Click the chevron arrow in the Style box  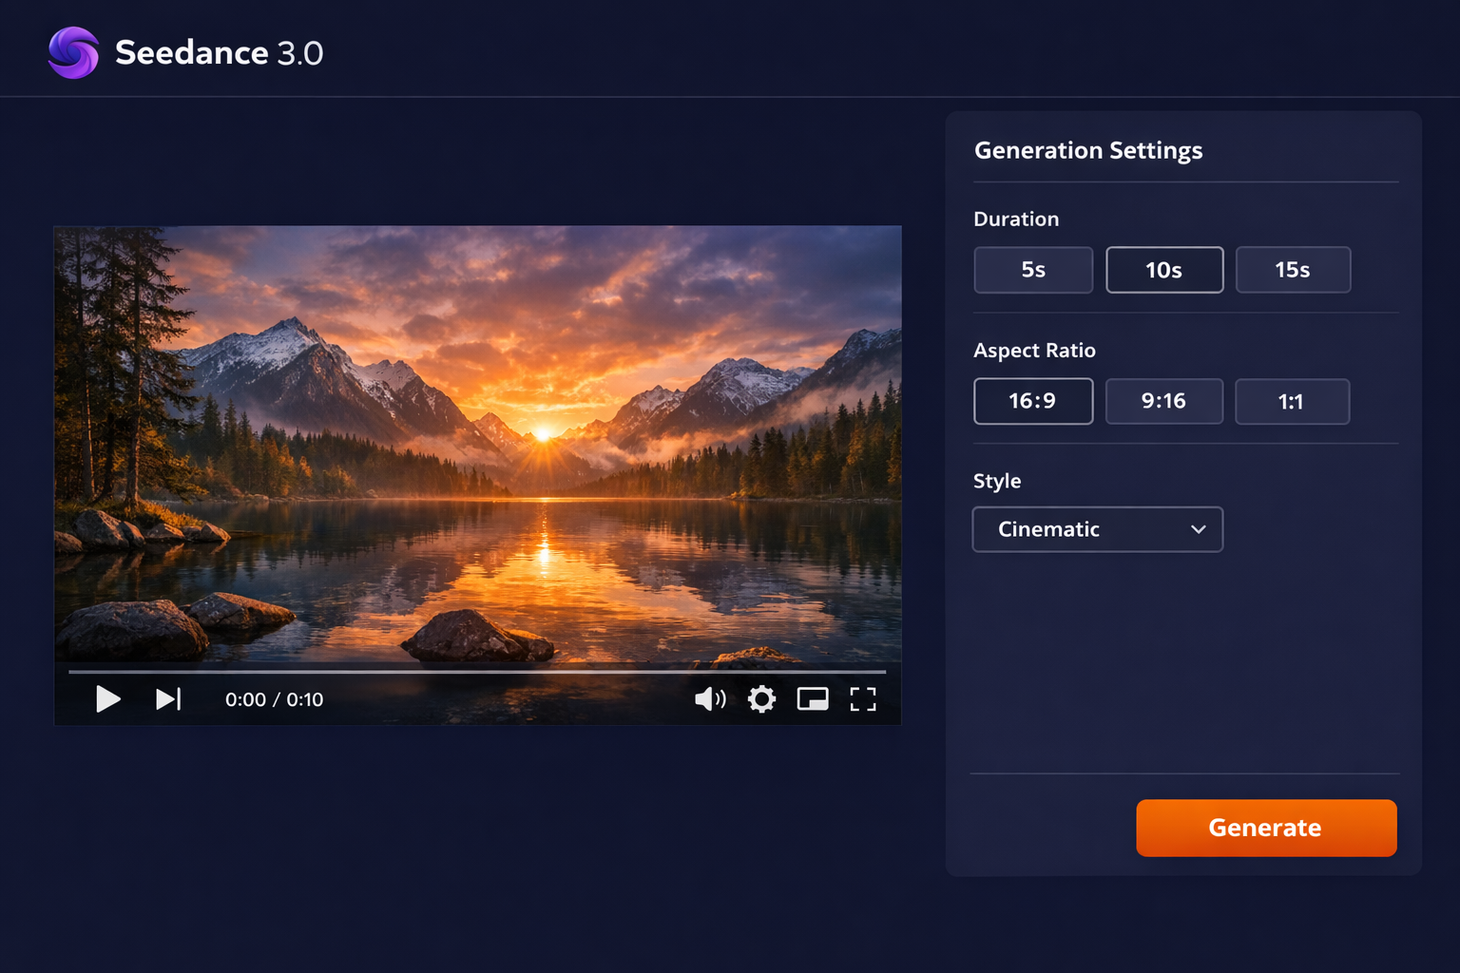pyautogui.click(x=1198, y=529)
